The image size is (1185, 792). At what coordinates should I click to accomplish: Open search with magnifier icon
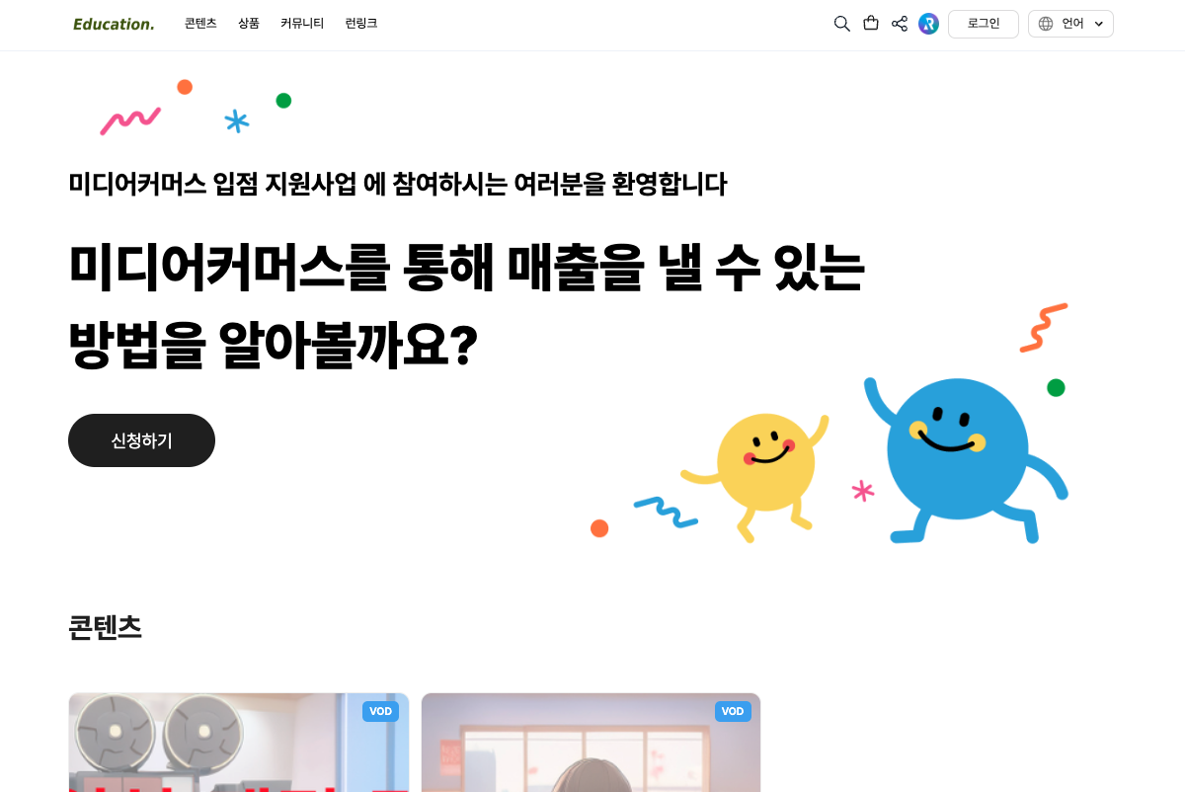(x=841, y=24)
